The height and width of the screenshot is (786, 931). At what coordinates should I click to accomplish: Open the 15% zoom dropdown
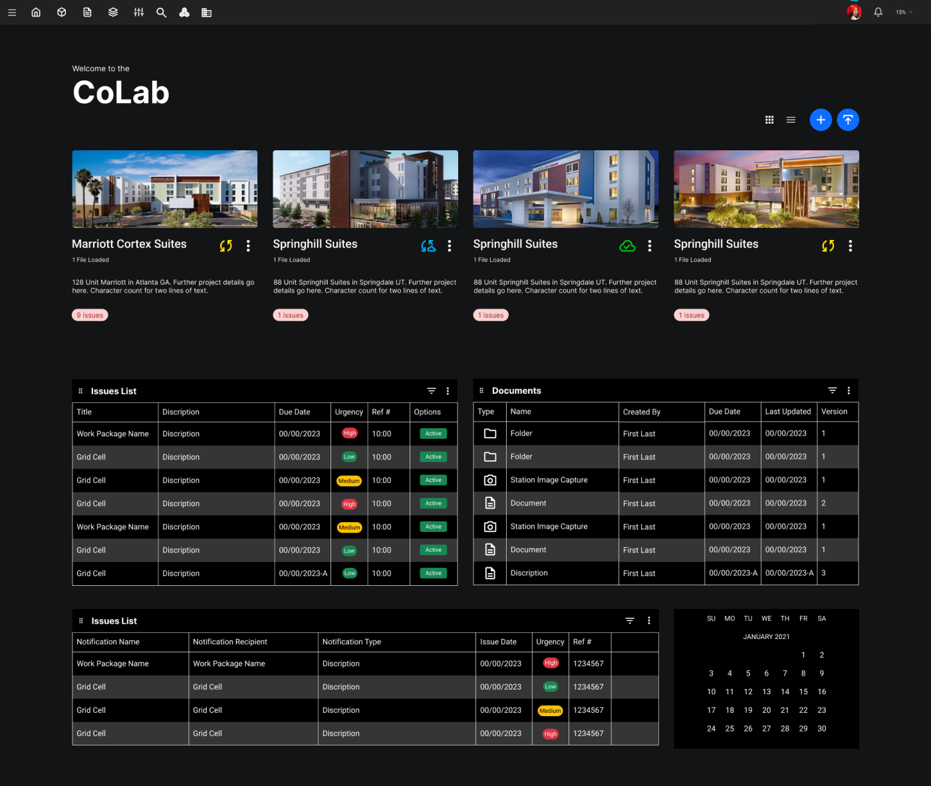[904, 13]
